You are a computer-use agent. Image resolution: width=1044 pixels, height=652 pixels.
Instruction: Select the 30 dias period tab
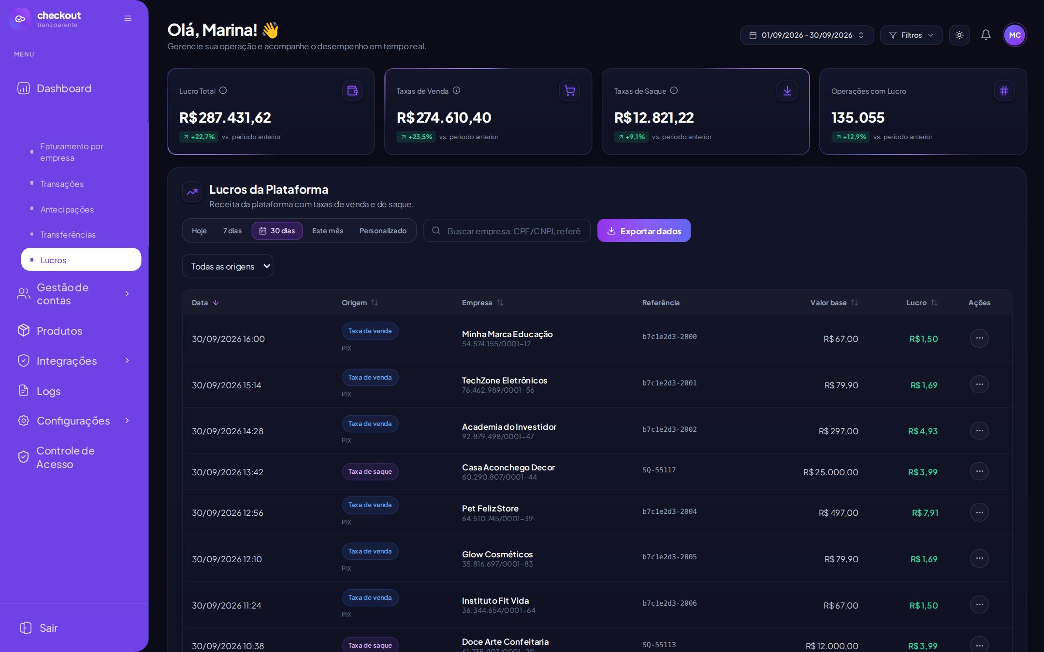pyautogui.click(x=277, y=231)
